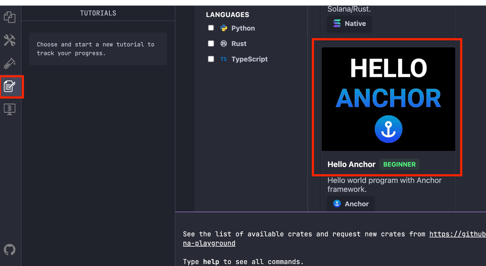Open the Tutorials sidebar icon
The image size is (486, 266).
(10, 86)
